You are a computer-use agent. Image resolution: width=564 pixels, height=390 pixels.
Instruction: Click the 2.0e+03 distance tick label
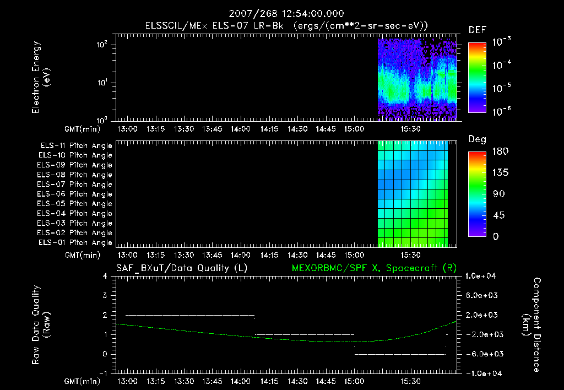pyautogui.click(x=482, y=315)
